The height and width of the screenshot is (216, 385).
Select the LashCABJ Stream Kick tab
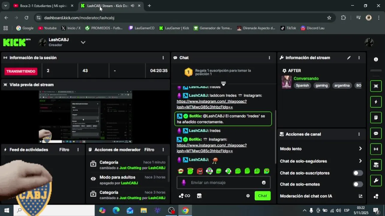coord(110,6)
